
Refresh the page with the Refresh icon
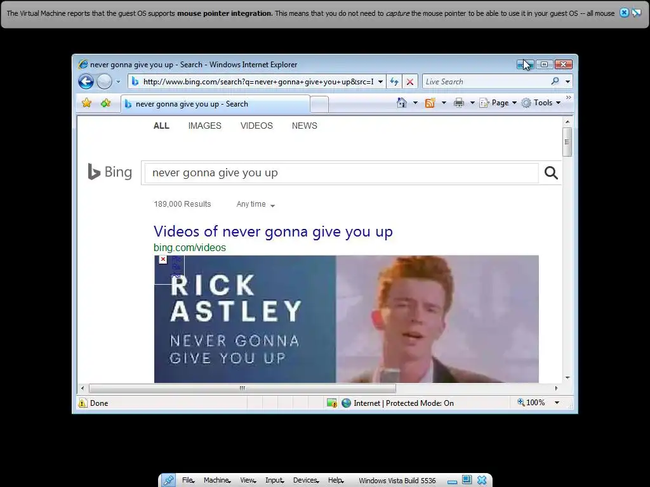[x=394, y=82]
